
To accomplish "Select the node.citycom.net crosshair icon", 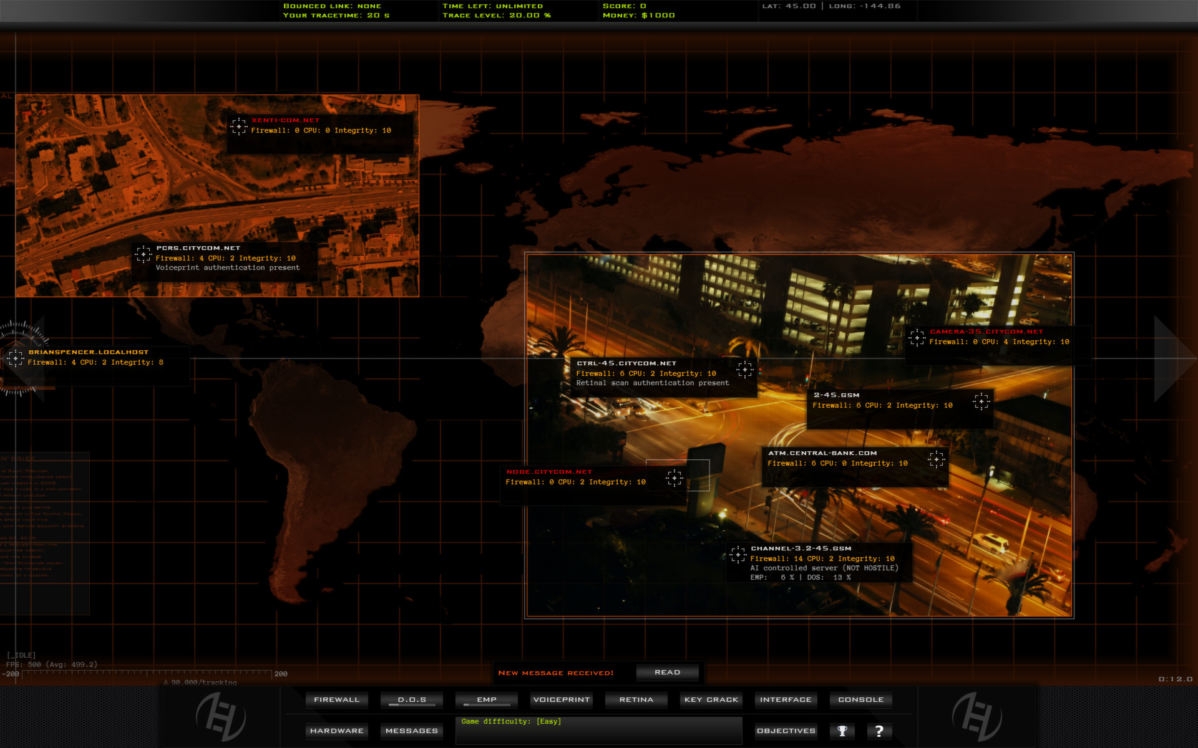I will click(x=673, y=478).
